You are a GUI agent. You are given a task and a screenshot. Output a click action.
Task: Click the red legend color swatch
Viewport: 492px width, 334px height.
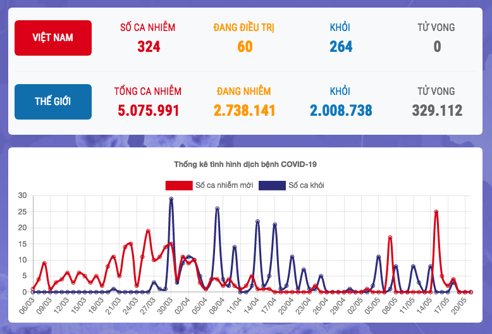(x=179, y=185)
